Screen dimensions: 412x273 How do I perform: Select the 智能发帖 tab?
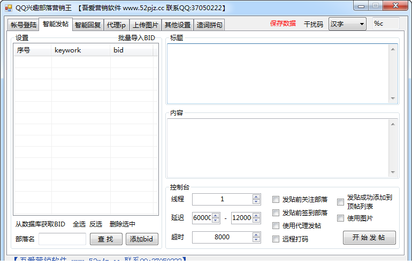(x=56, y=24)
